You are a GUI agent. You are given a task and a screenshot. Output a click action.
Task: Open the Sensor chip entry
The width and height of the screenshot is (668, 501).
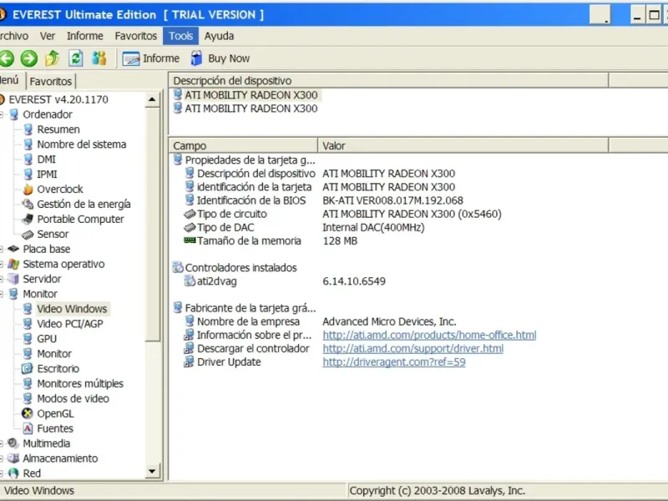tap(45, 234)
